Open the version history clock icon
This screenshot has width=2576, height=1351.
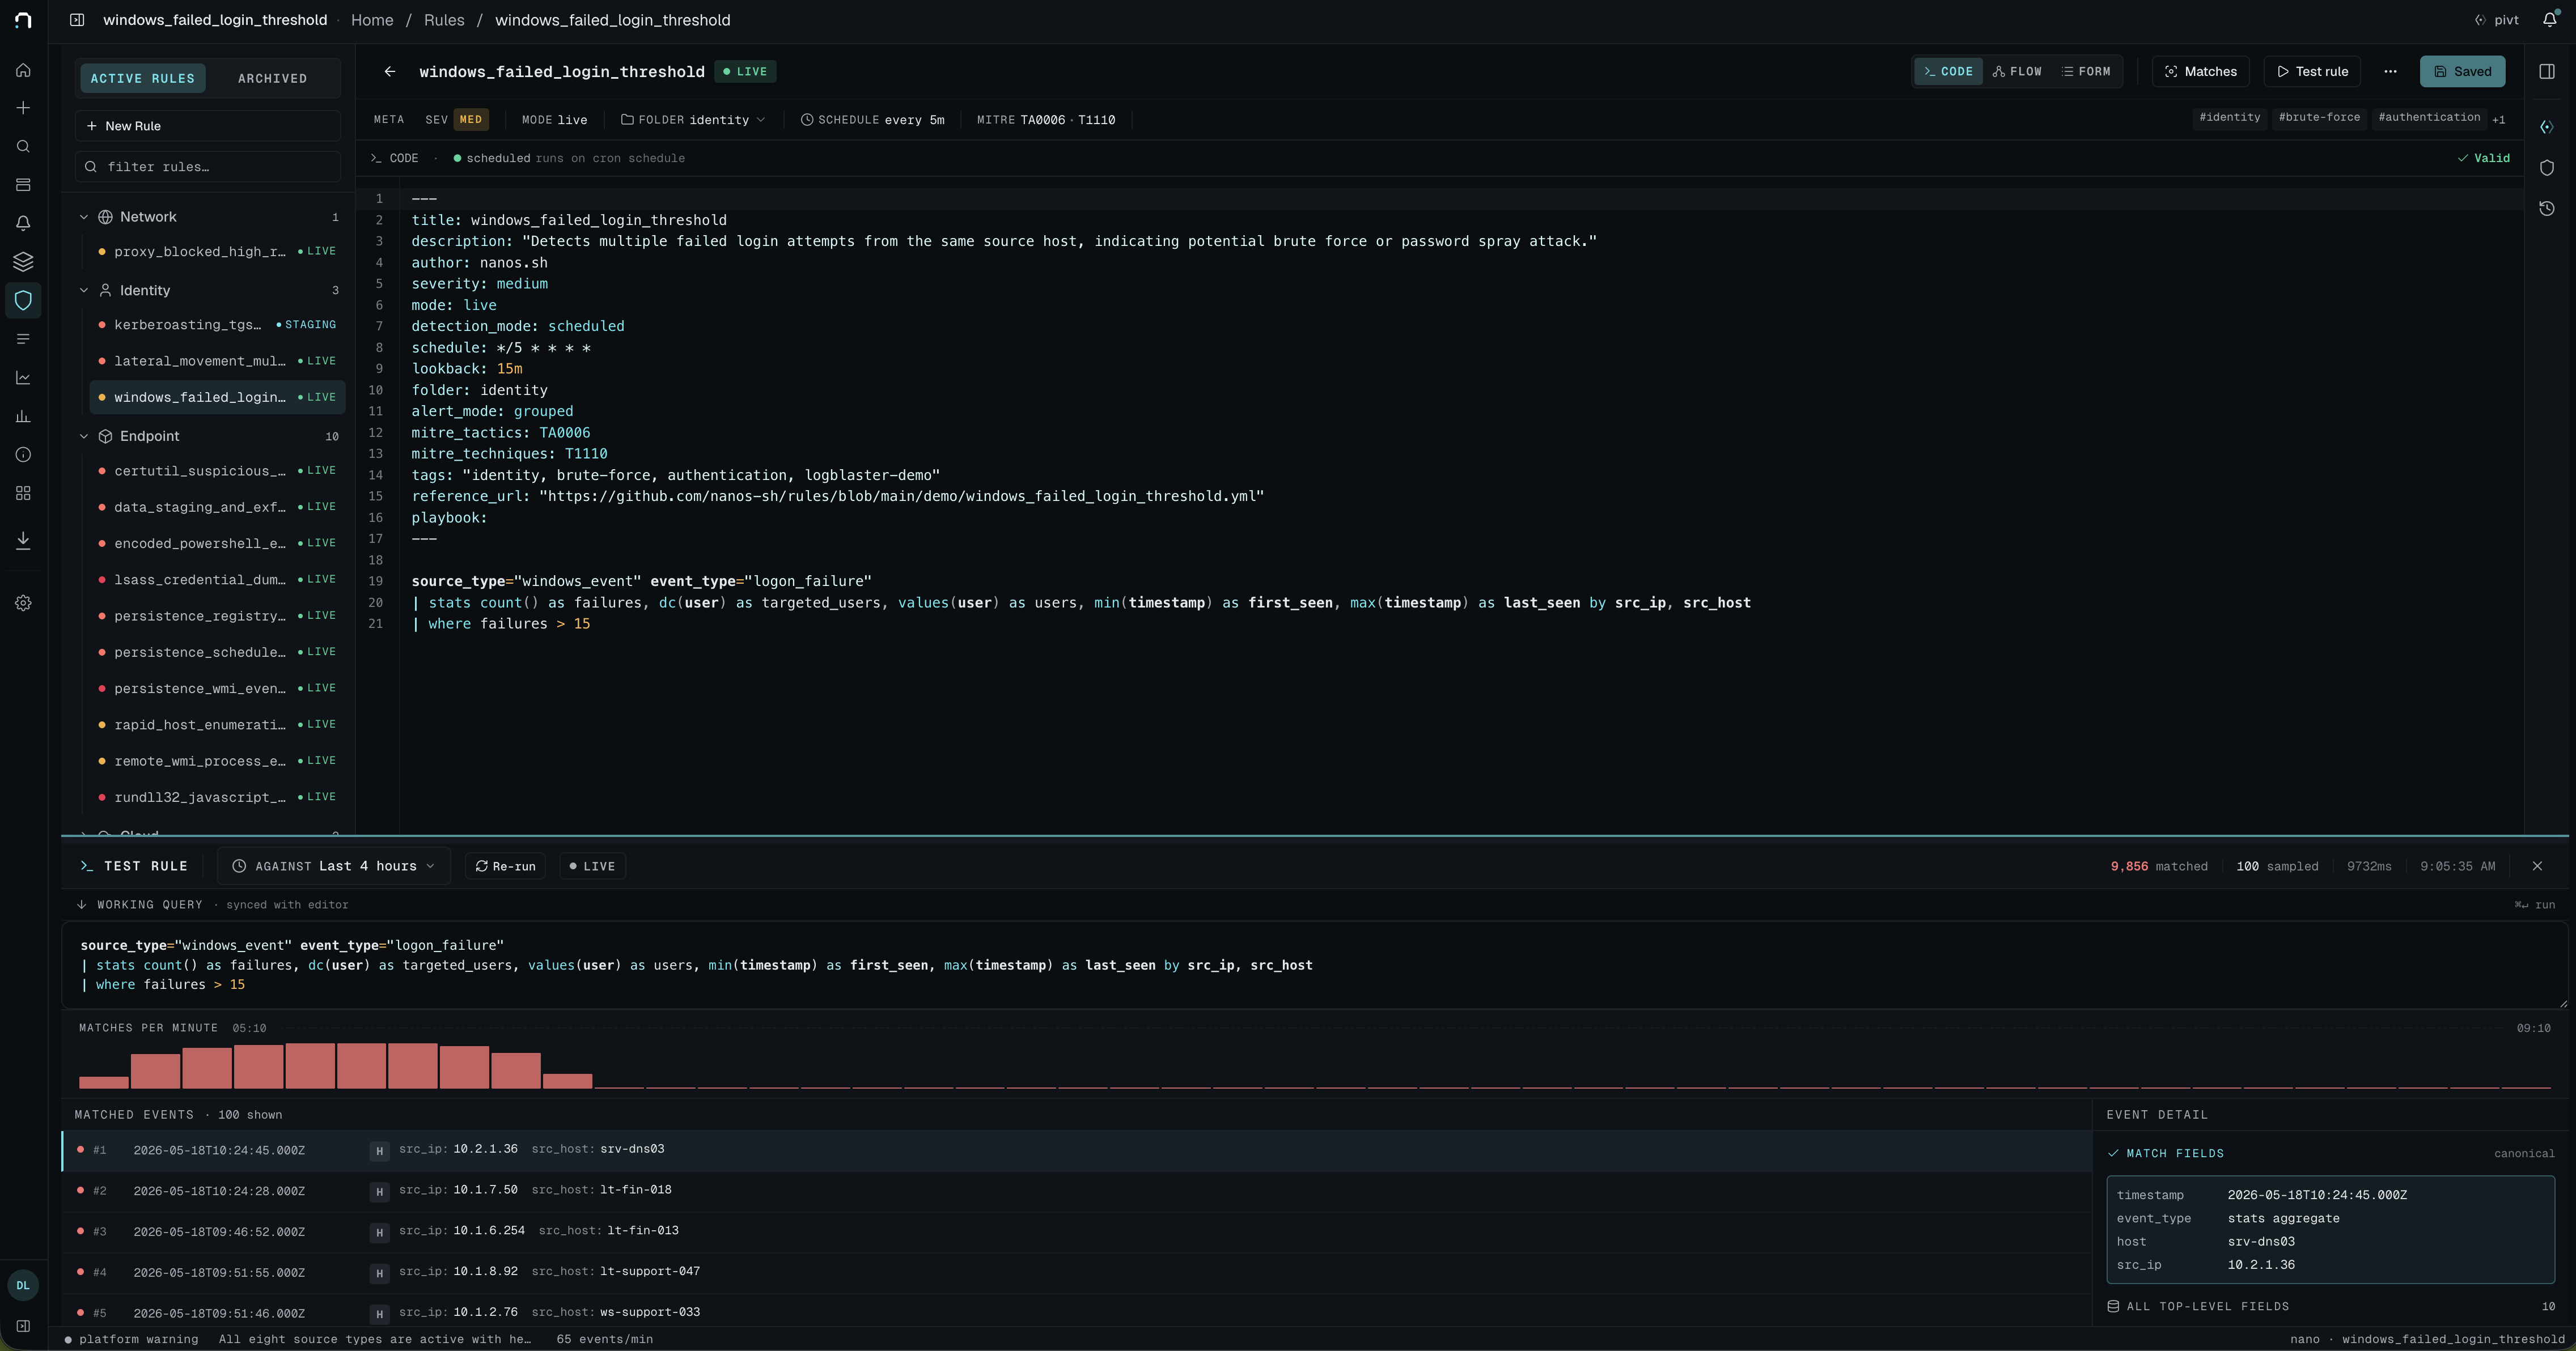click(2547, 209)
